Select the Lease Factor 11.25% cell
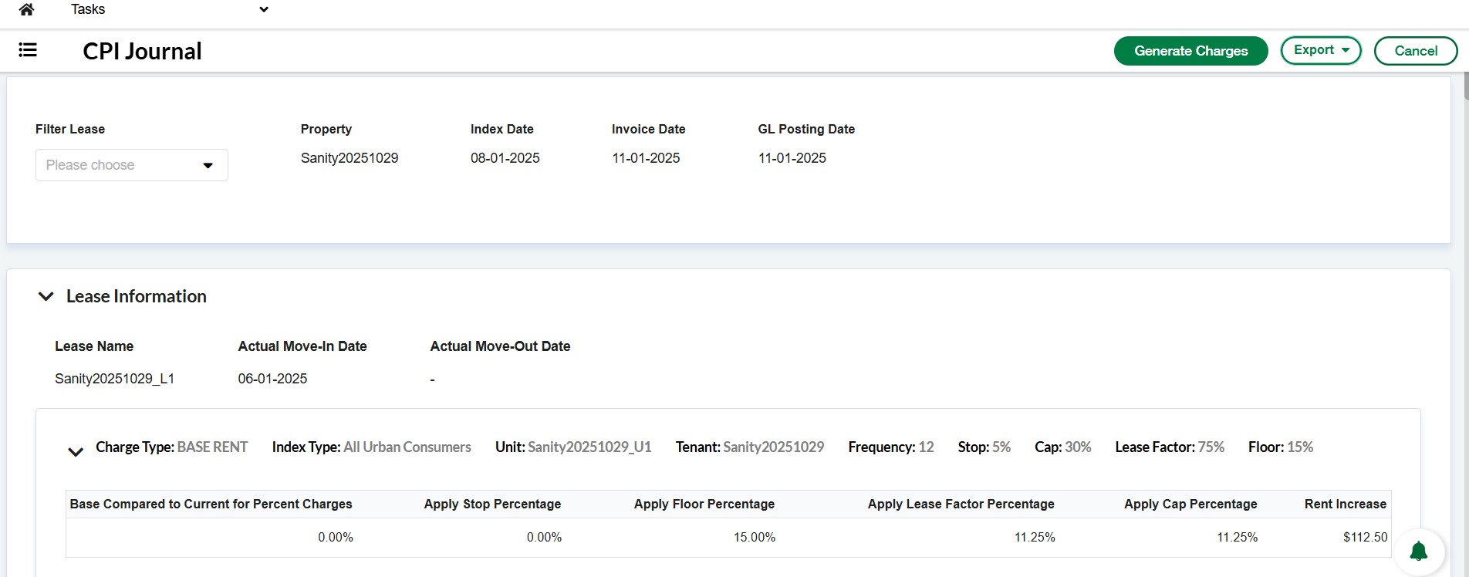1469x577 pixels. pos(1035,537)
